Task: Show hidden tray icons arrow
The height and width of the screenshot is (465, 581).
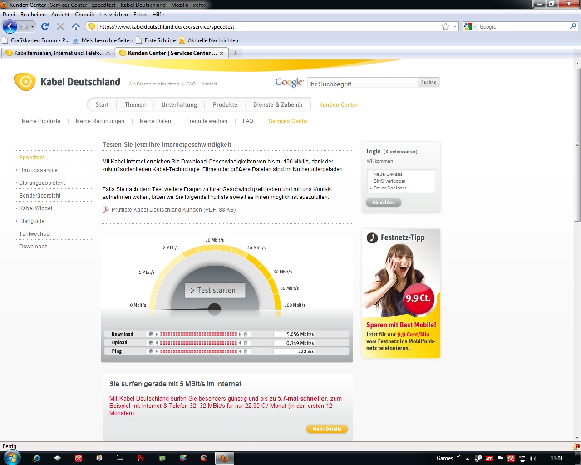Action: coord(467,459)
